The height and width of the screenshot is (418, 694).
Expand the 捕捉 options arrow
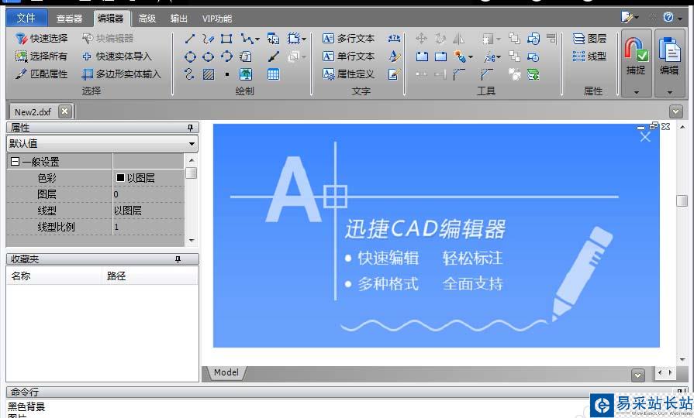click(636, 92)
